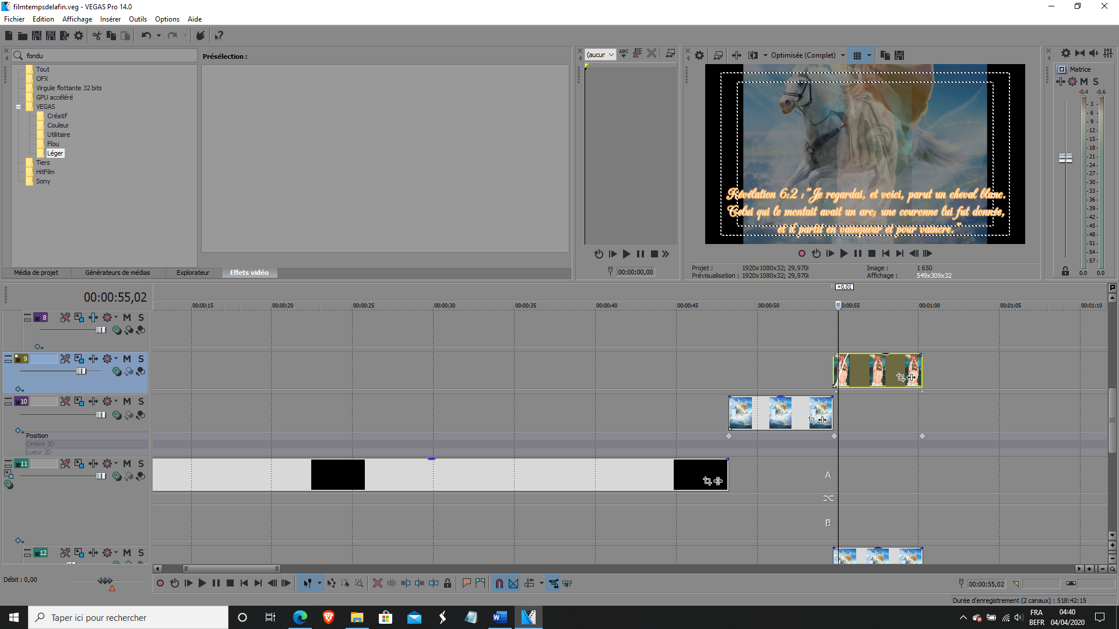Click the Save project icon in toolbar
This screenshot has width=1119, height=629.
[36, 36]
